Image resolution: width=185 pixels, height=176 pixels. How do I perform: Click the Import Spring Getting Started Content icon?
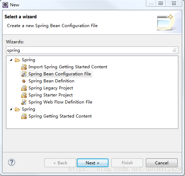point(24,67)
